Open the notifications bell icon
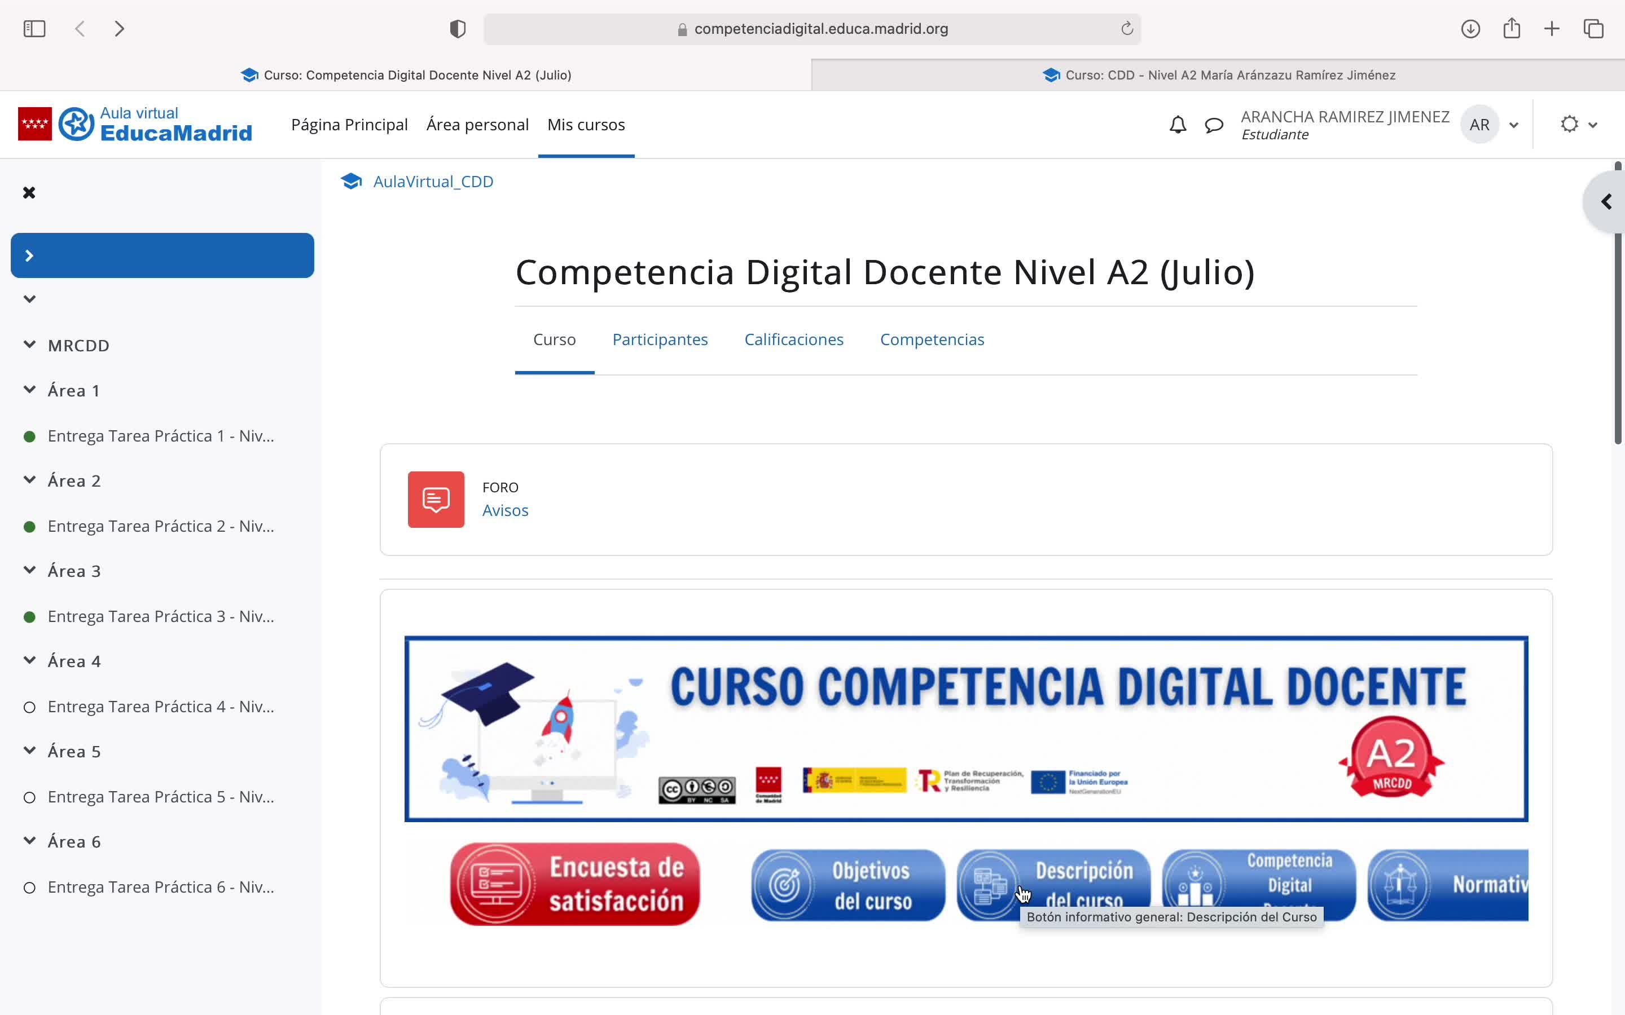Image resolution: width=1625 pixels, height=1015 pixels. pyautogui.click(x=1177, y=125)
